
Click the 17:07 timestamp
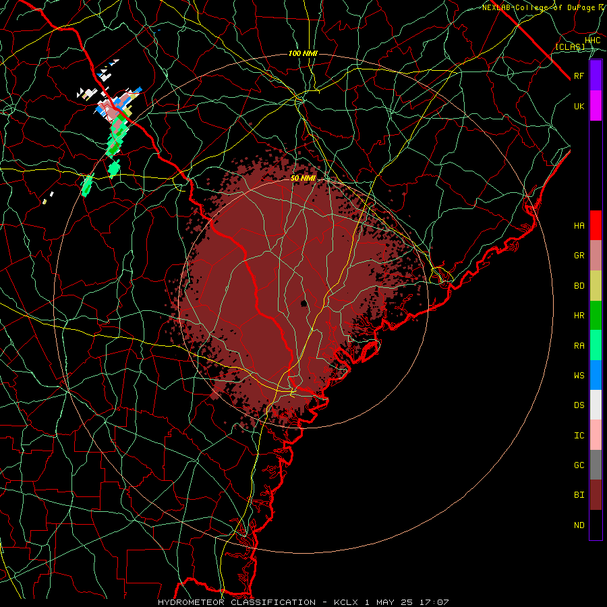[434, 602]
